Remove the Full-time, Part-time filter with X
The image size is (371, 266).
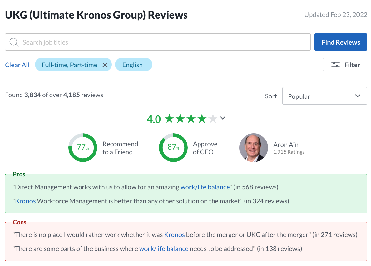click(x=105, y=65)
